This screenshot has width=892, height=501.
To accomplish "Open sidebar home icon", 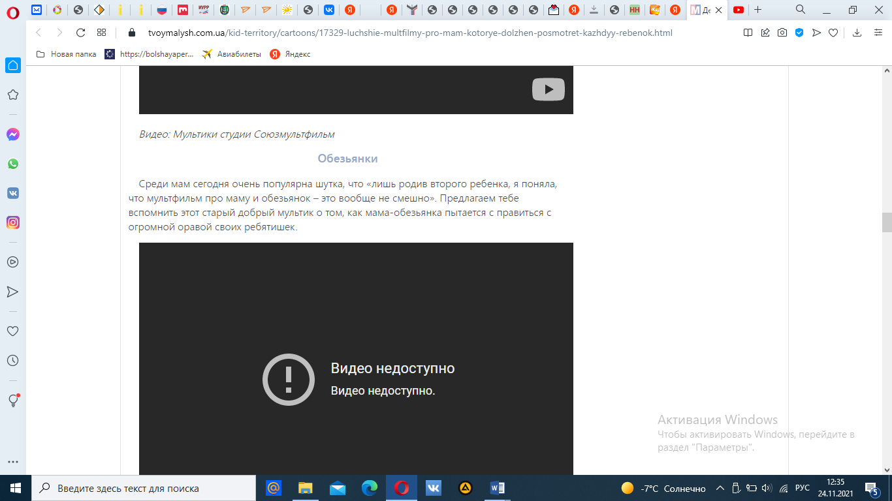I will click(13, 65).
